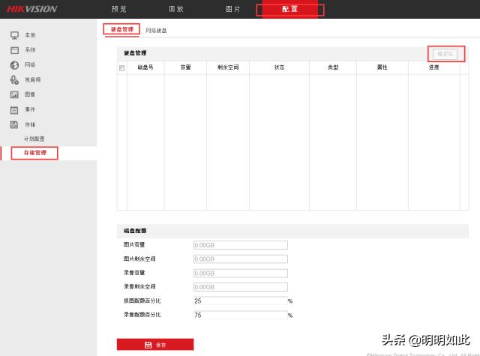Switch to the 硬盘管理 sub-tab
Image resolution: width=480 pixels, height=356 pixels.
tap(121, 30)
